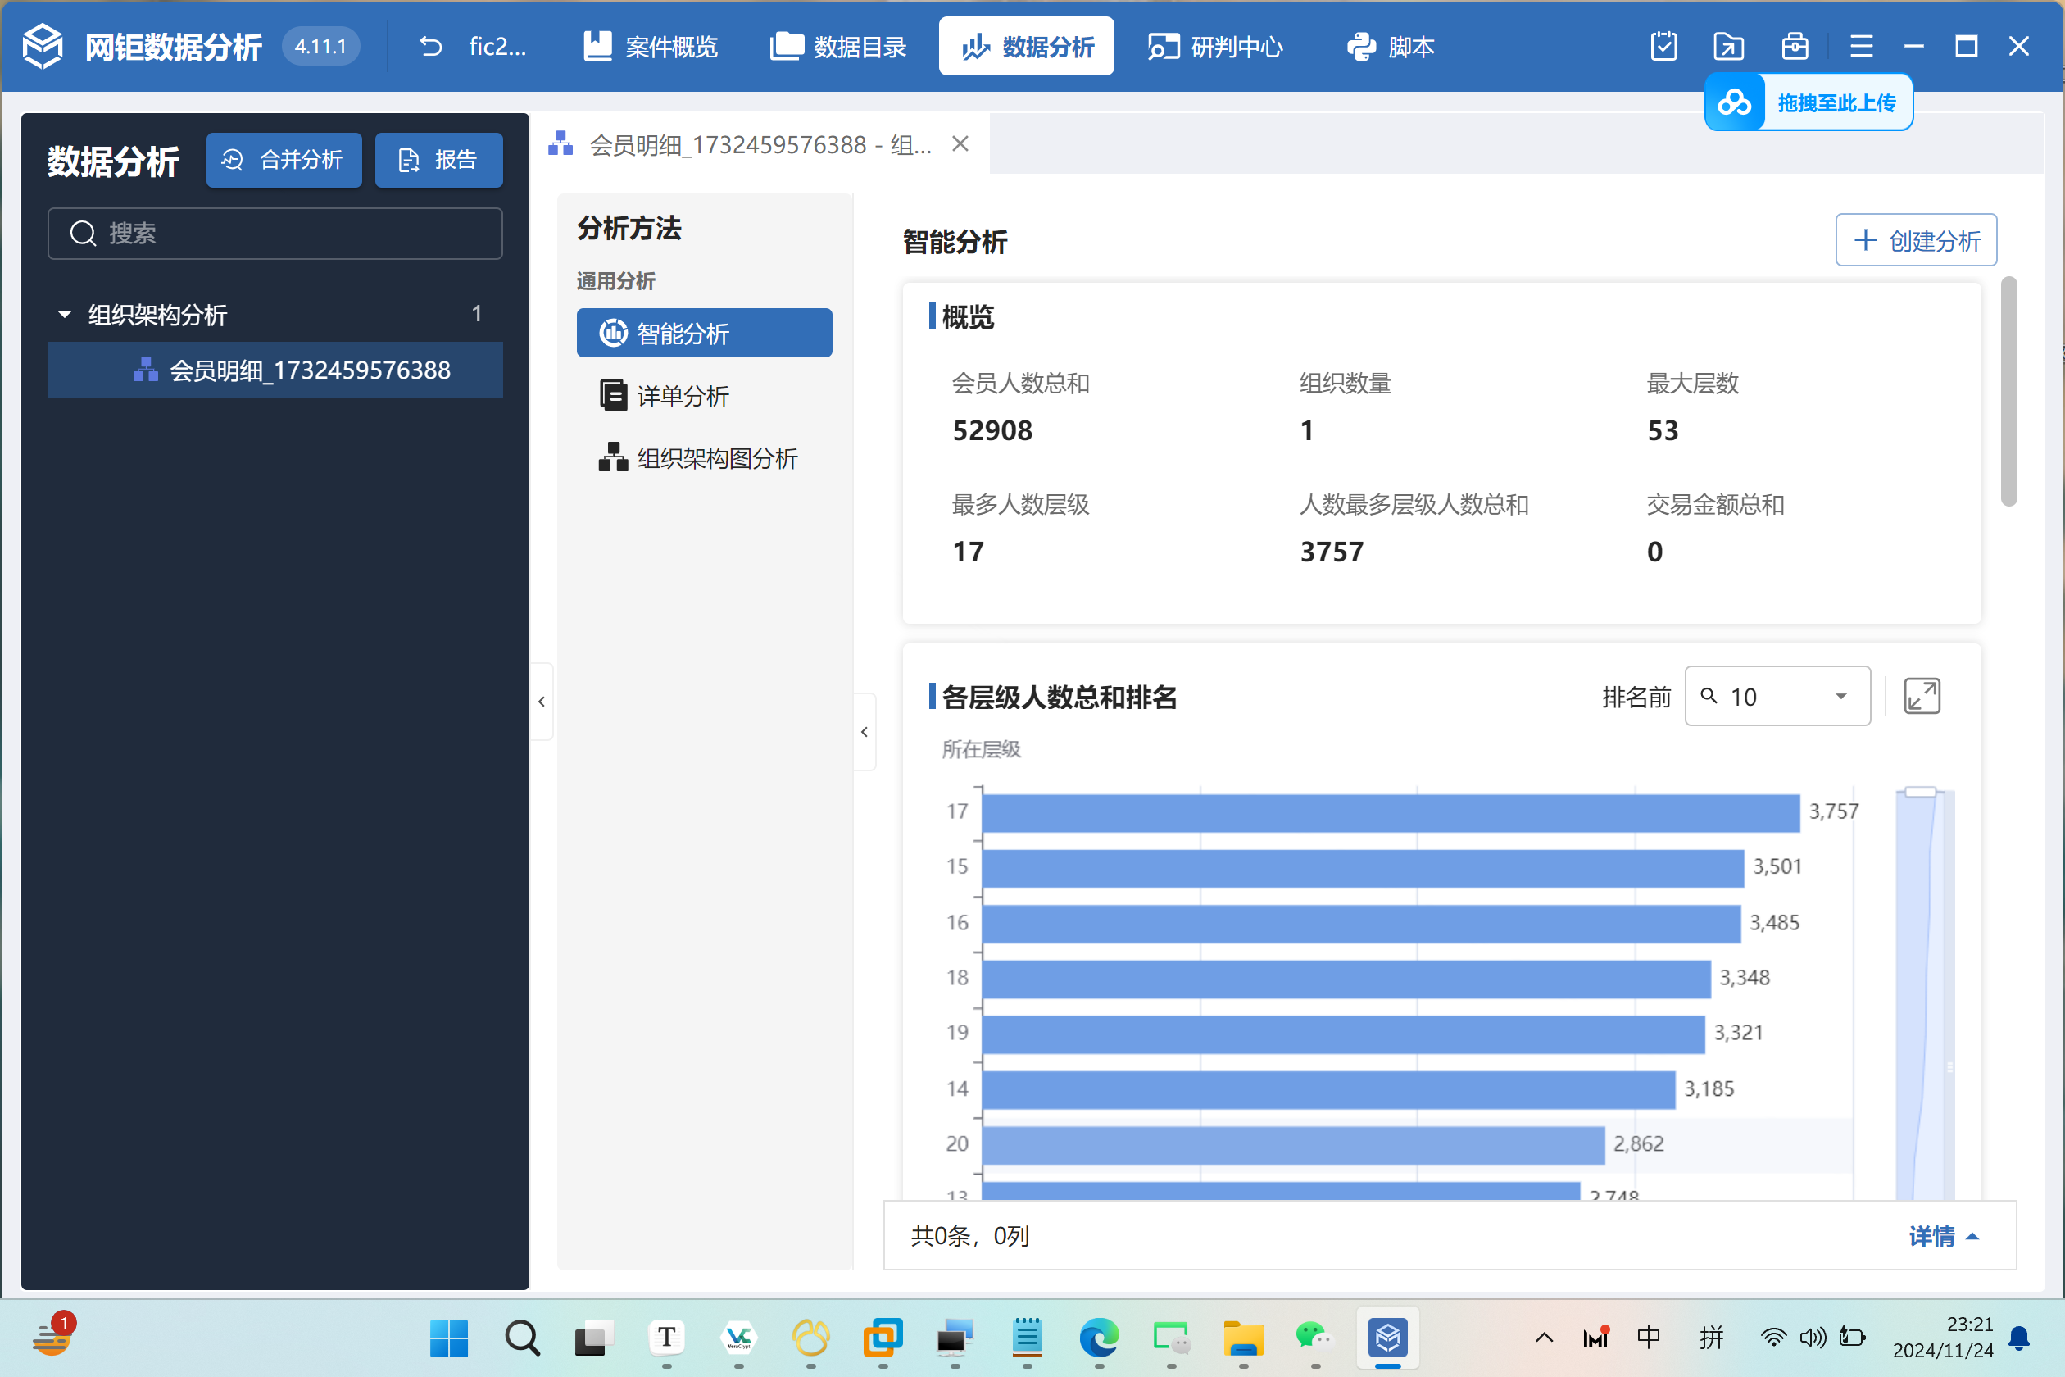Open the 排名前 10 dropdown
The image size is (2065, 1377).
coord(1778,697)
